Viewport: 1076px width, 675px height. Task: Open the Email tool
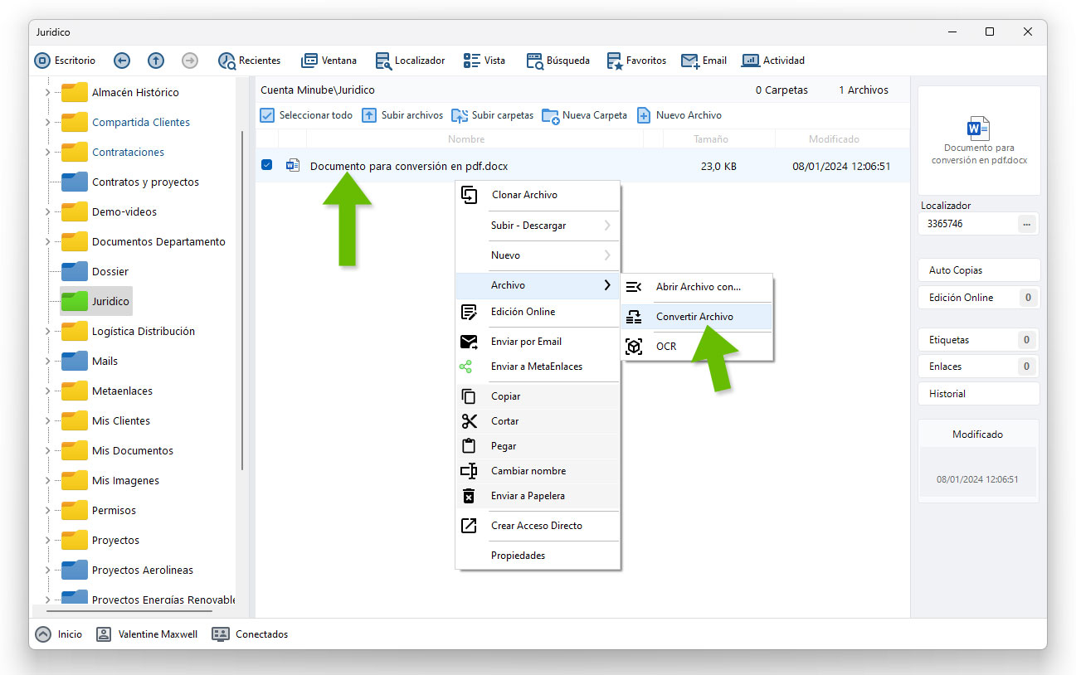pos(704,61)
